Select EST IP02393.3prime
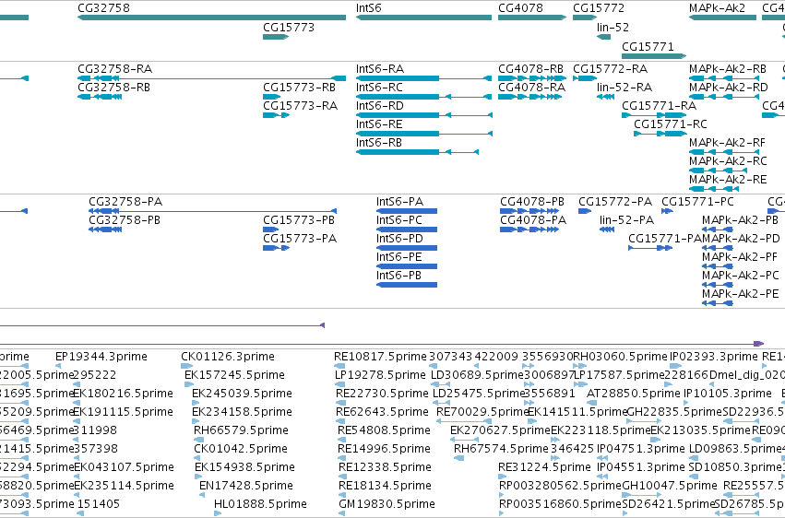The height and width of the screenshot is (518, 785). 675,366
